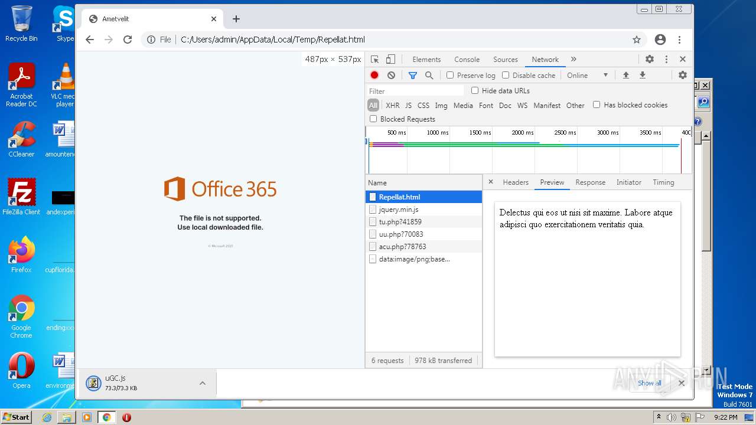Open DevTools three-dot customize menu

666,59
